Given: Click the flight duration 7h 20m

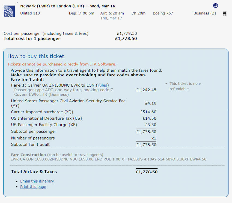Looking at the screenshot, I should [x=139, y=13].
